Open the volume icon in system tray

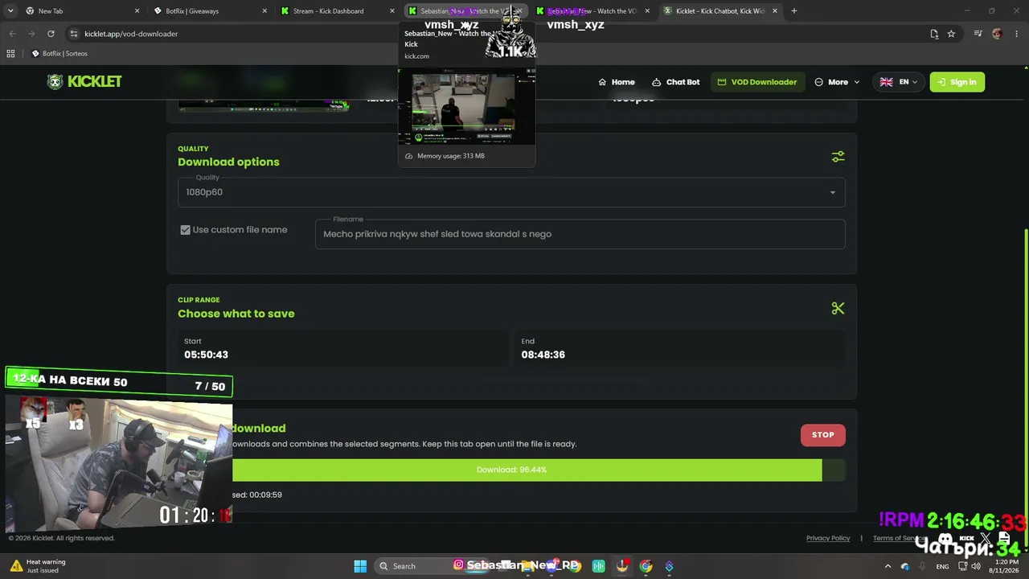point(976,566)
